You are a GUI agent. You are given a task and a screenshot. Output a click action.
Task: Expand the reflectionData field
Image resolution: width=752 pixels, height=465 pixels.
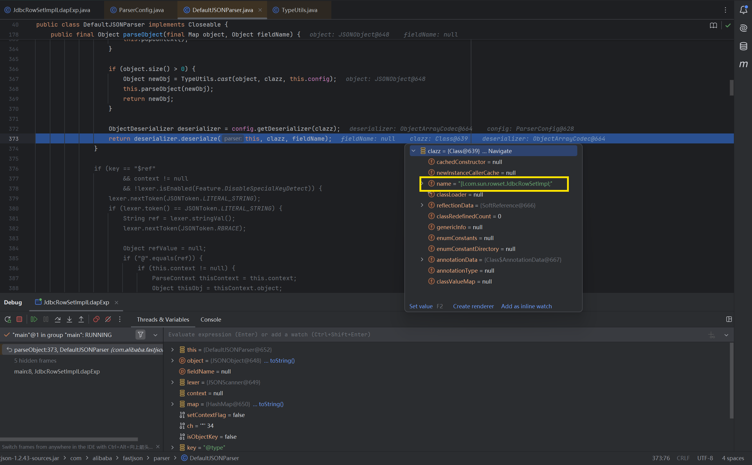pos(422,205)
